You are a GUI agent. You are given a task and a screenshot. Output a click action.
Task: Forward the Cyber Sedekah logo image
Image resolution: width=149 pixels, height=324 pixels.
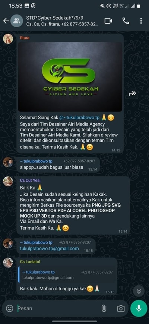132,93
